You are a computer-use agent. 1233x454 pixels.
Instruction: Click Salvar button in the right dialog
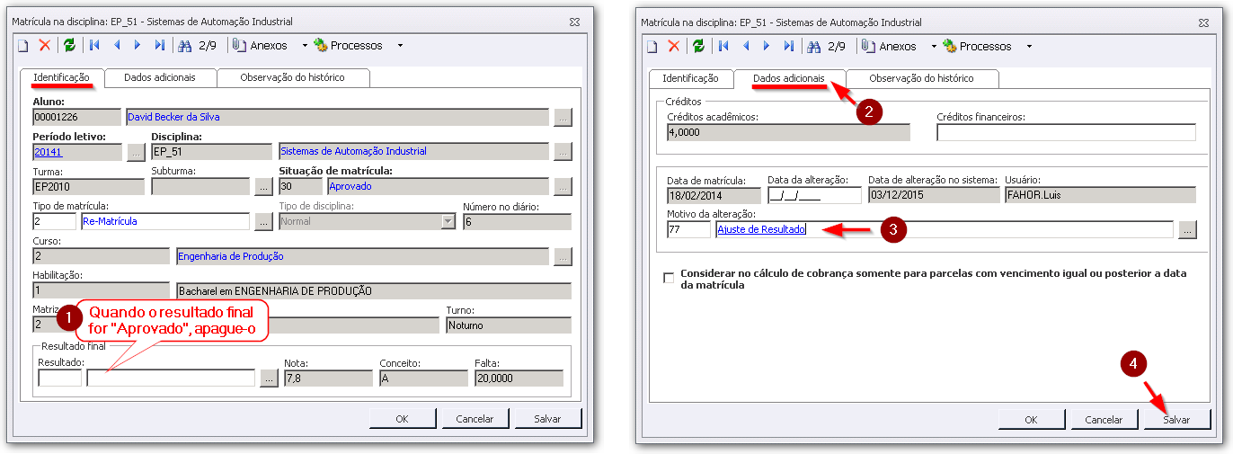(1175, 419)
